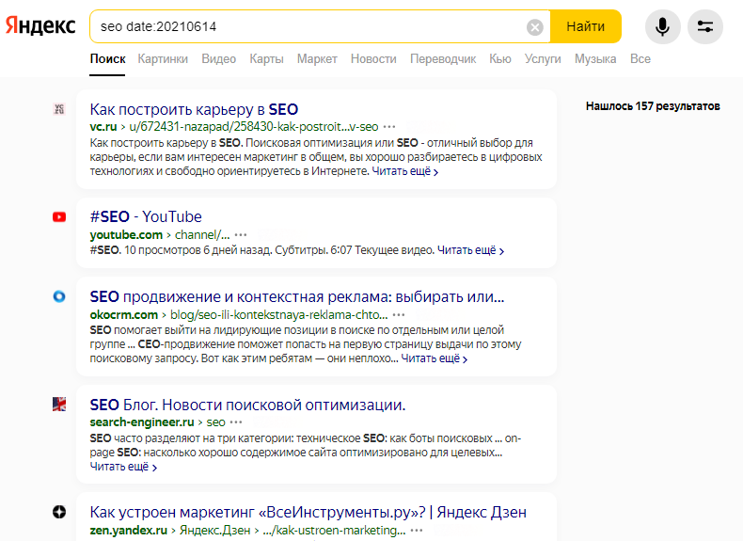743x541 pixels.
Task: Open SEO продвижение и контекстная реклама result
Action: click(x=297, y=296)
